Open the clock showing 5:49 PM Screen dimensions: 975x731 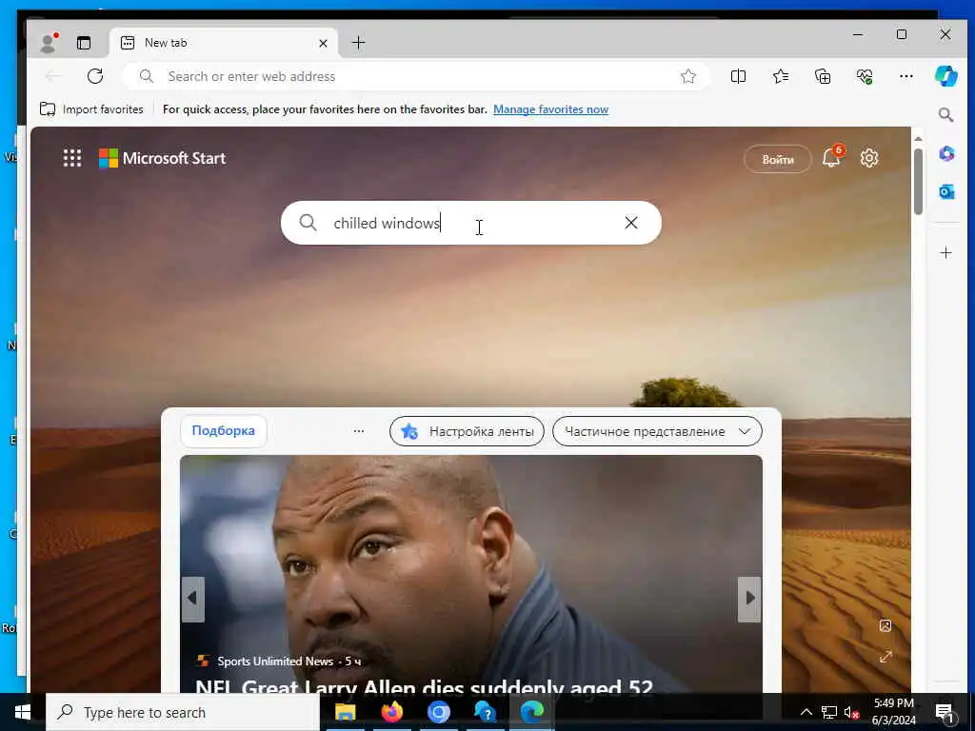[893, 712]
